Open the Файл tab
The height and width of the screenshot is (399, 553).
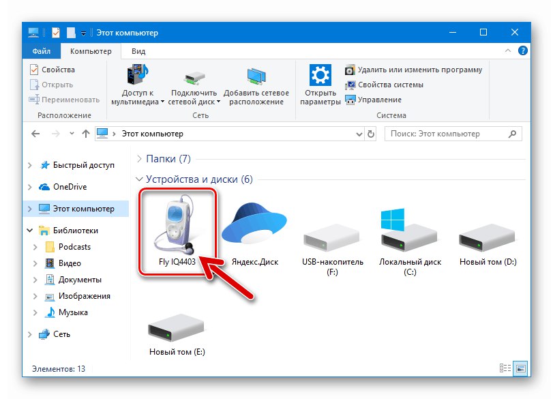click(42, 51)
